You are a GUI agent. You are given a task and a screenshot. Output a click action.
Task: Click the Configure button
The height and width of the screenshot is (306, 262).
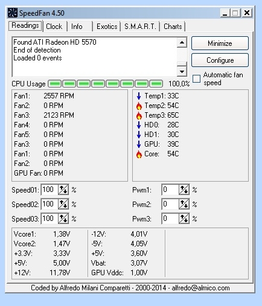pos(220,60)
